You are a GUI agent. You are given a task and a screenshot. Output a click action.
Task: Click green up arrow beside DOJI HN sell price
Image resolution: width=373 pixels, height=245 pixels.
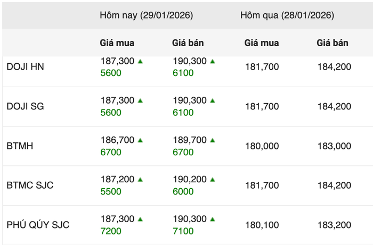click(213, 62)
